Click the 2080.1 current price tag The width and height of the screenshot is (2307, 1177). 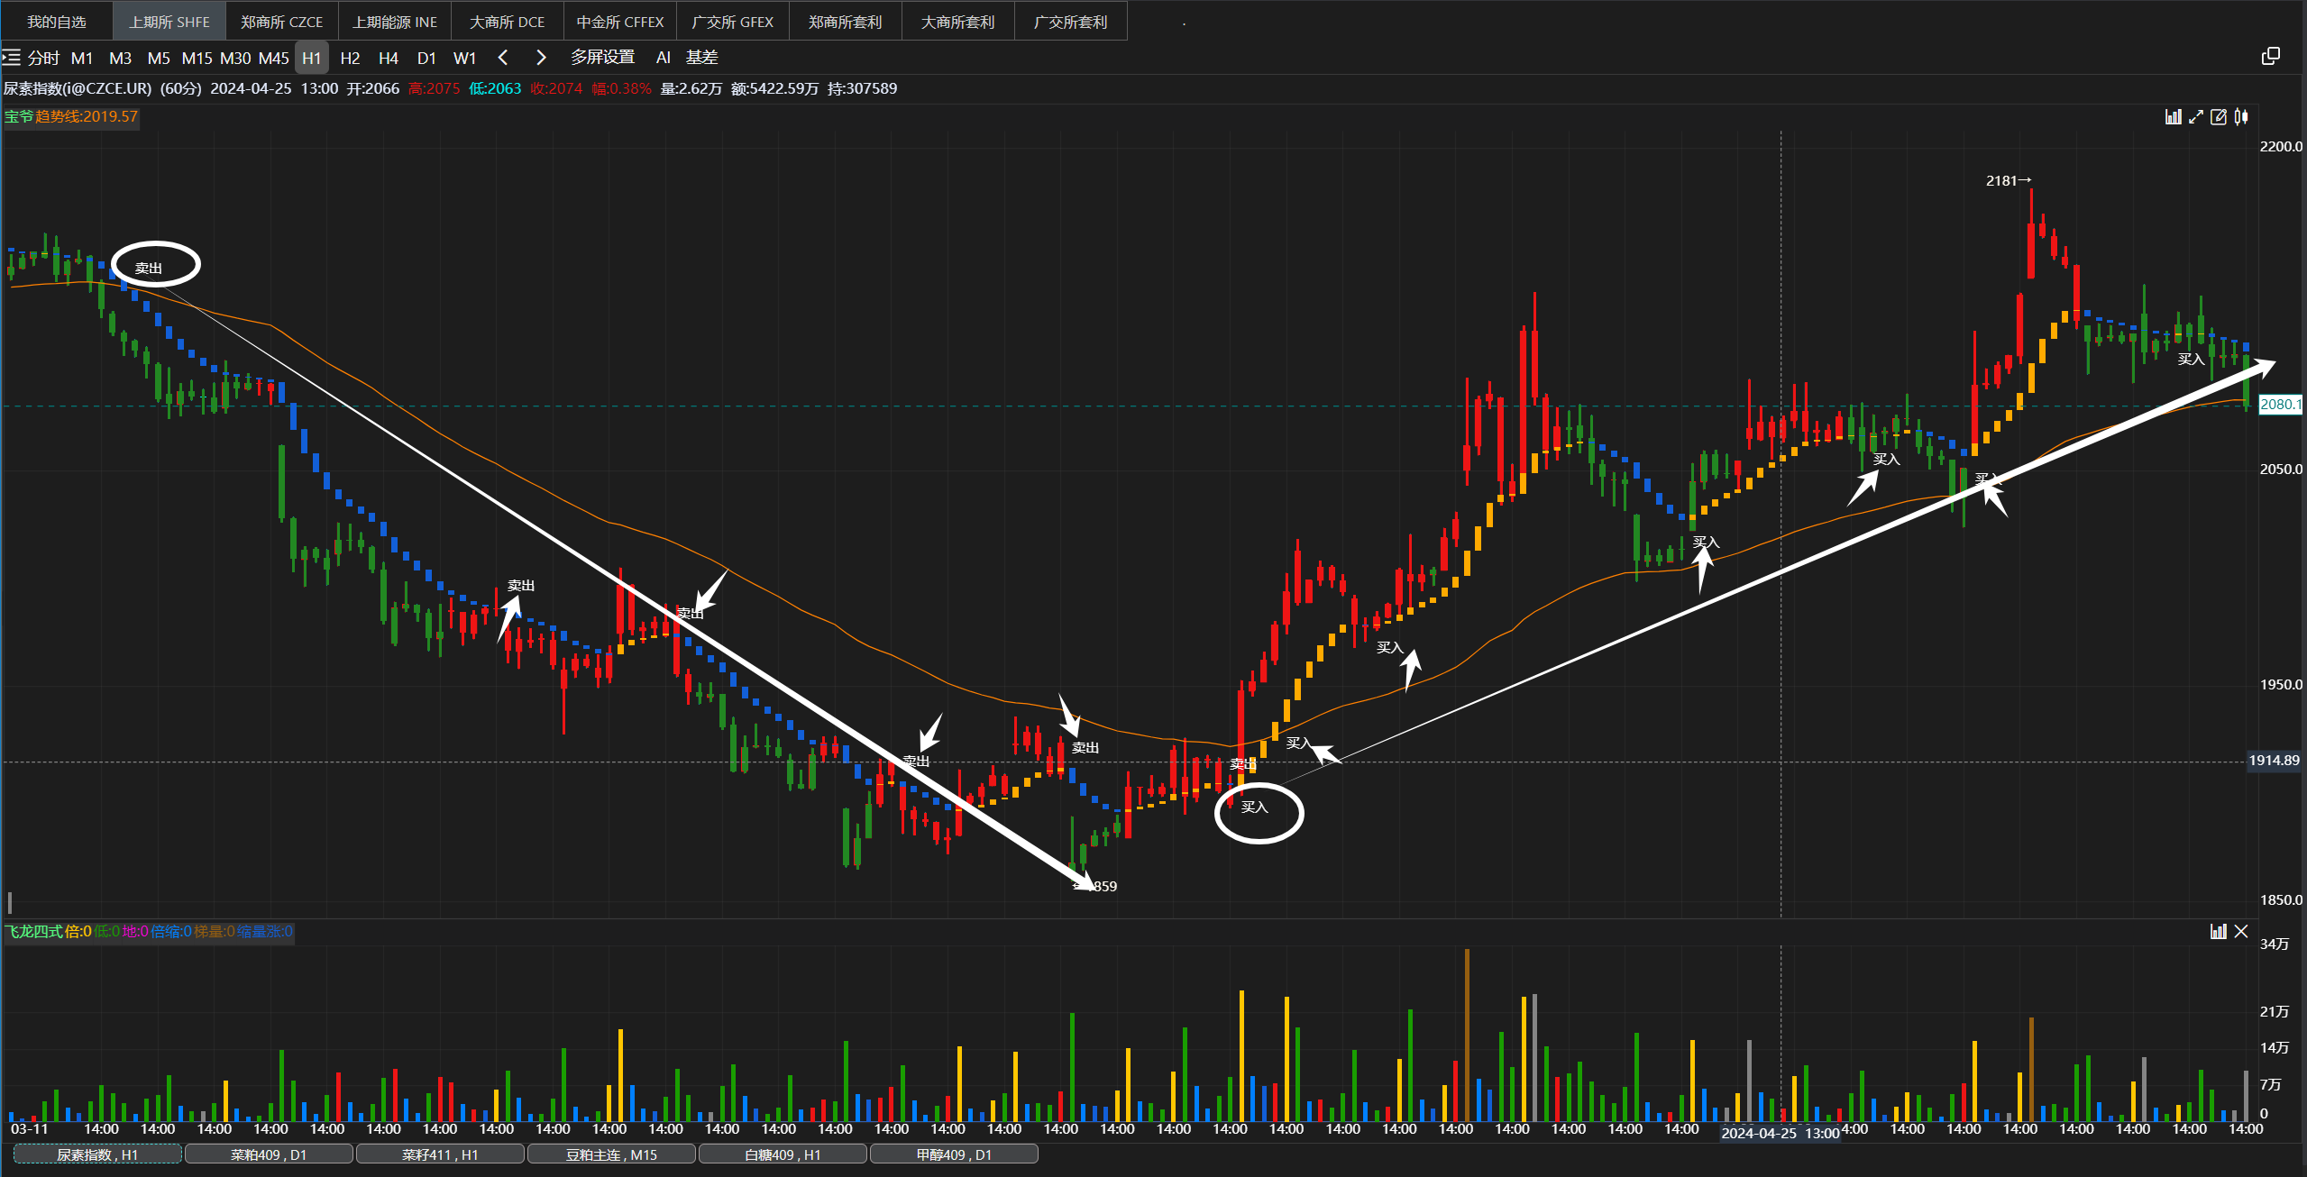click(x=2280, y=405)
